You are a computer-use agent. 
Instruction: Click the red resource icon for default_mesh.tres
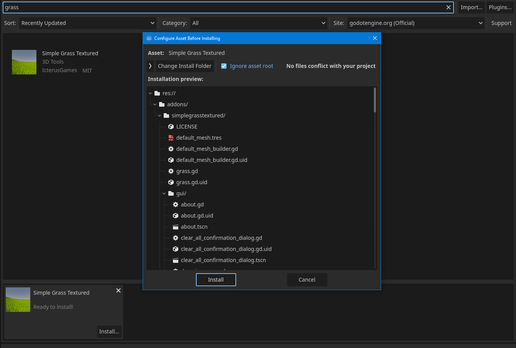point(171,138)
